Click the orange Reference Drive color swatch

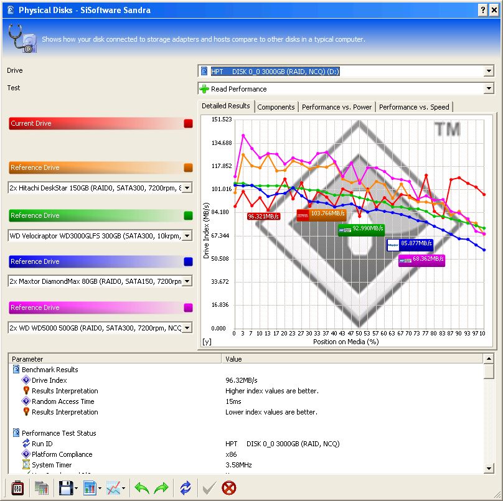tap(188, 167)
